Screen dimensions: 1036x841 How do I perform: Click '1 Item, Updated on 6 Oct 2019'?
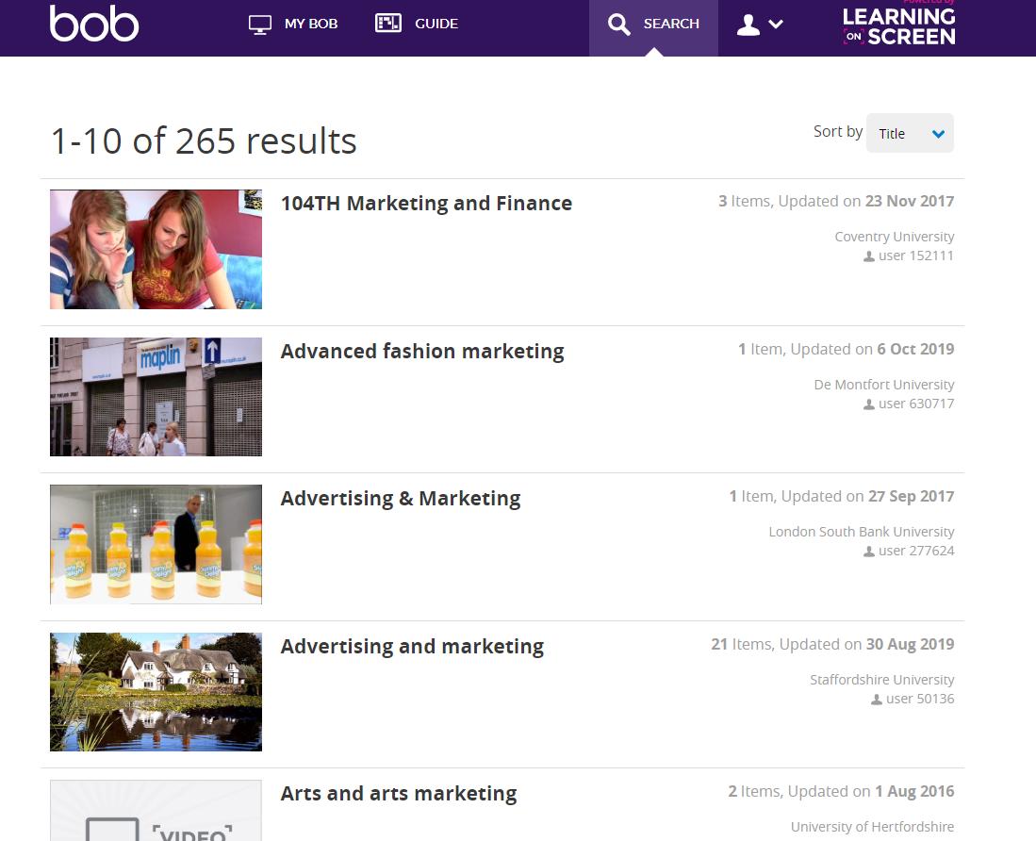click(847, 350)
